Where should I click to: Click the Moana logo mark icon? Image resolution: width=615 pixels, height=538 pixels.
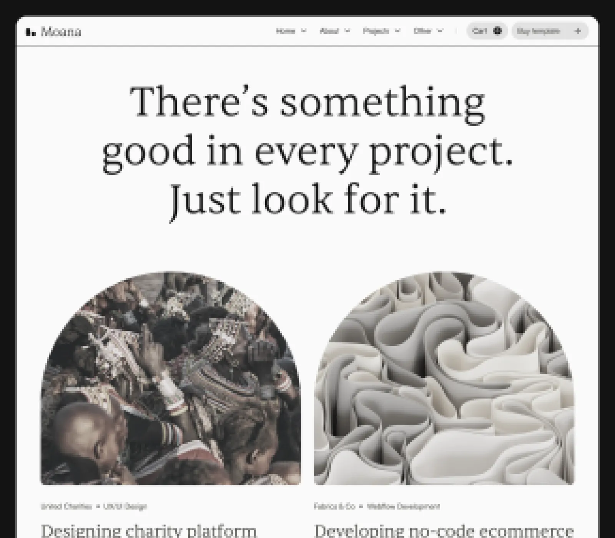[30, 32]
